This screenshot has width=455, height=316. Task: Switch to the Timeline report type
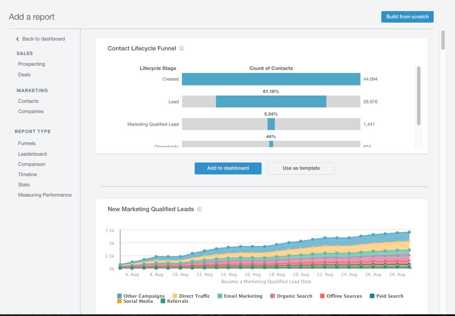(27, 174)
